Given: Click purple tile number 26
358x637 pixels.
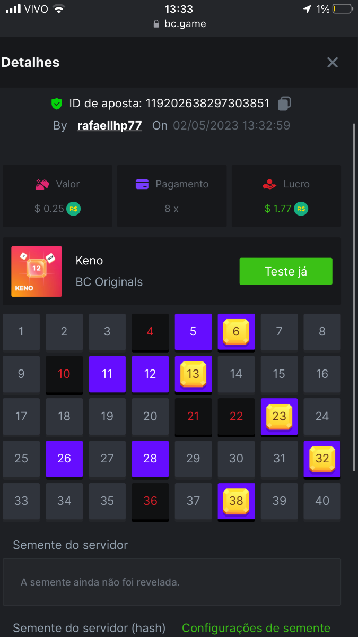Looking at the screenshot, I should (x=64, y=459).
